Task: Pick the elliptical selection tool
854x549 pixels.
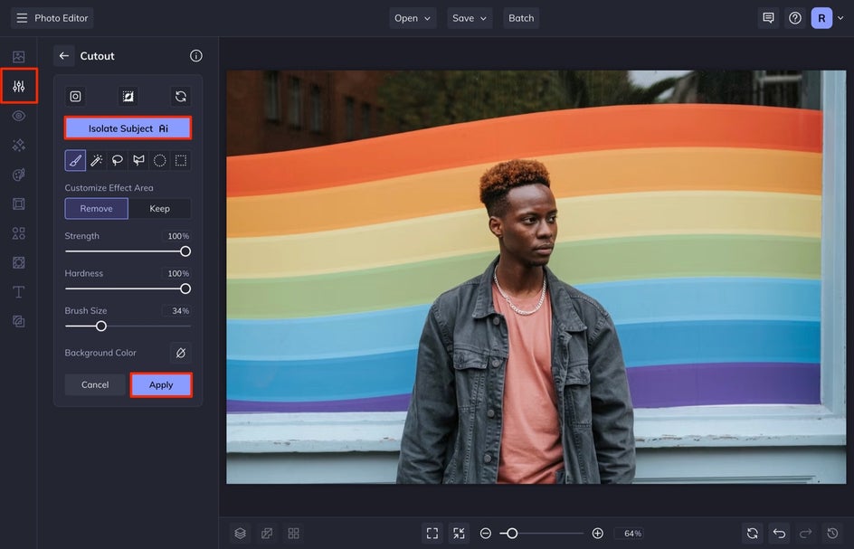Action: coord(159,161)
